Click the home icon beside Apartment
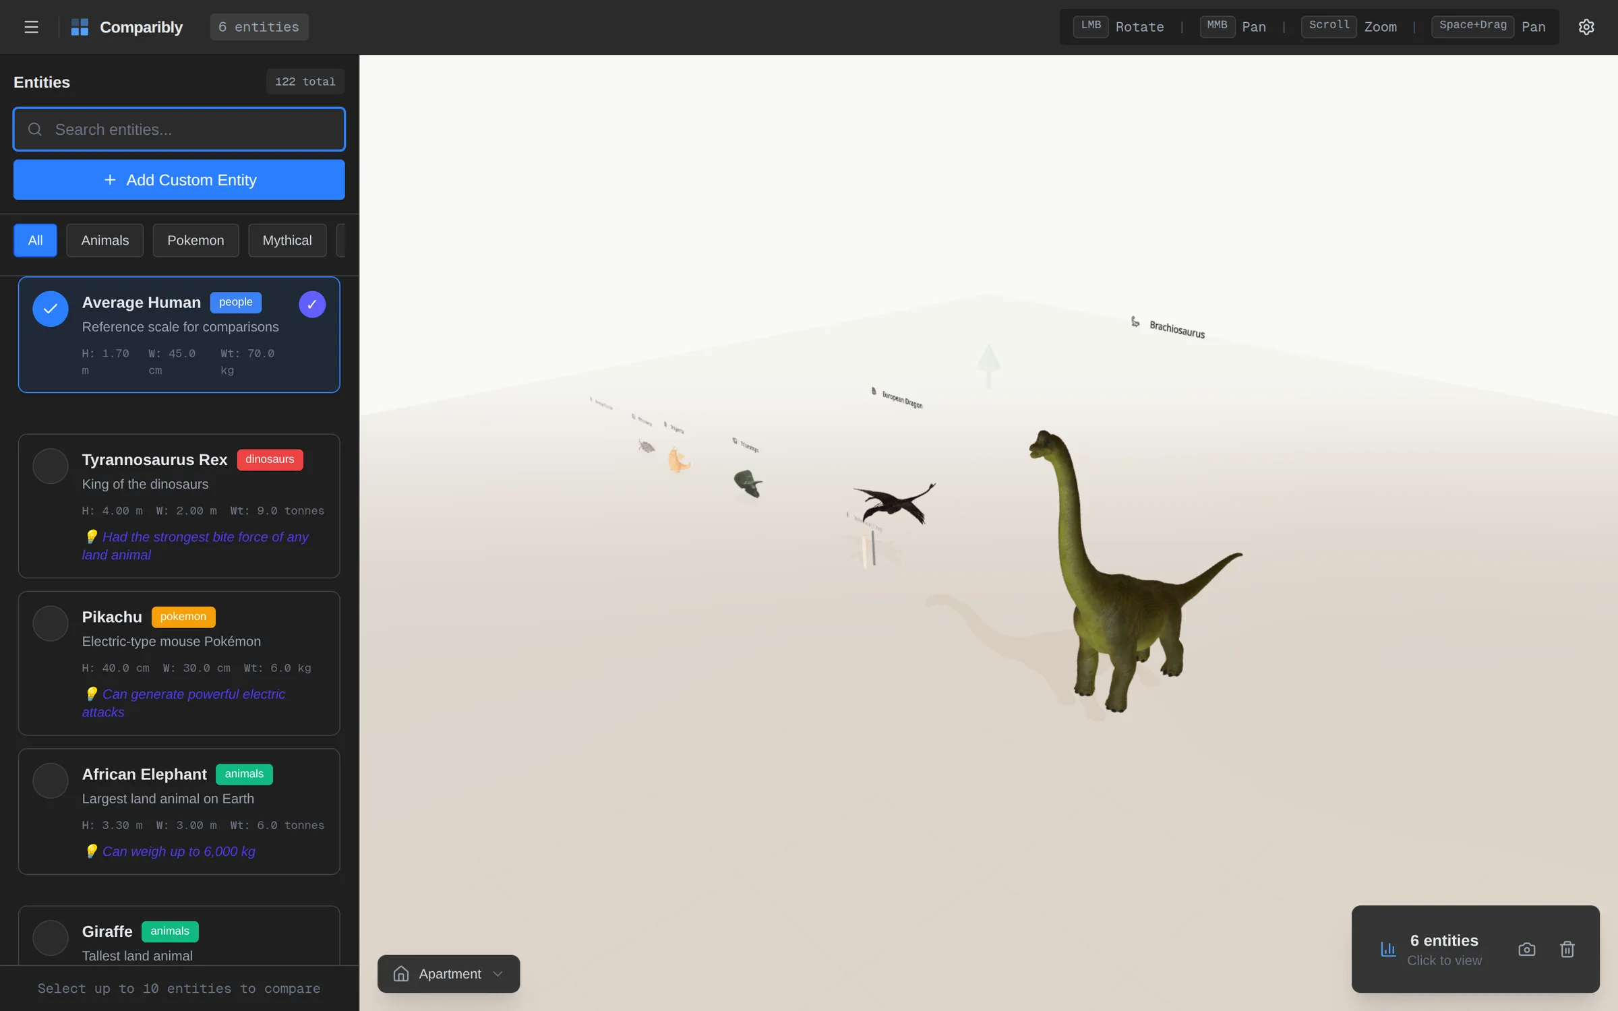The height and width of the screenshot is (1011, 1618). pos(401,974)
